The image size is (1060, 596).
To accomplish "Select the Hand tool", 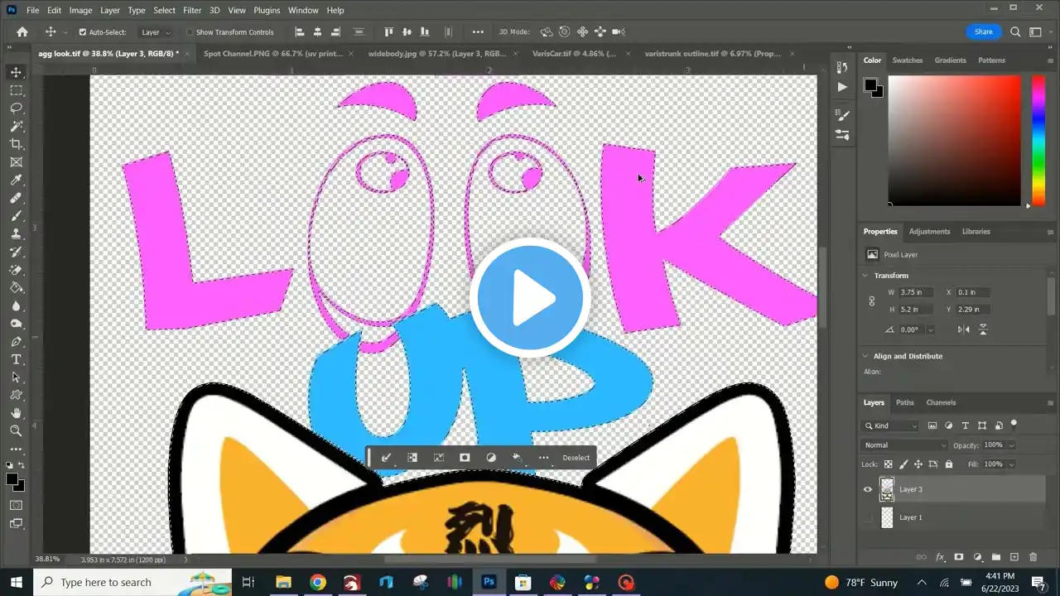I will coord(16,412).
